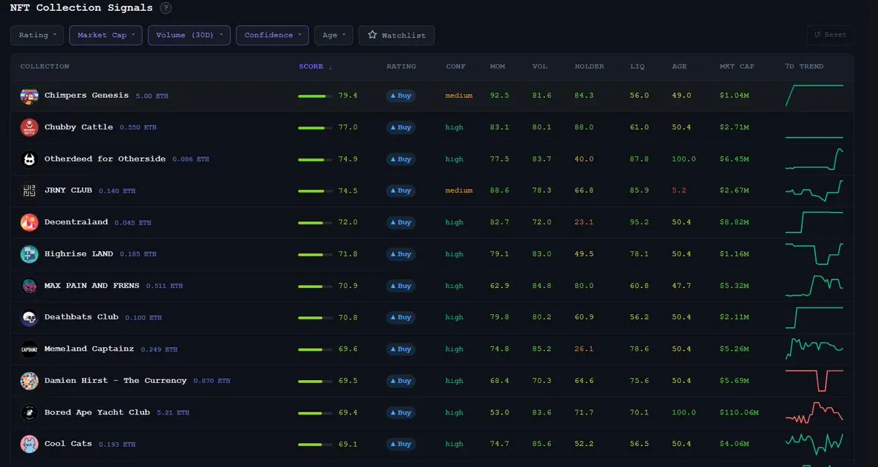Click the $8.82M market cap value
The image size is (878, 467).
tap(735, 222)
